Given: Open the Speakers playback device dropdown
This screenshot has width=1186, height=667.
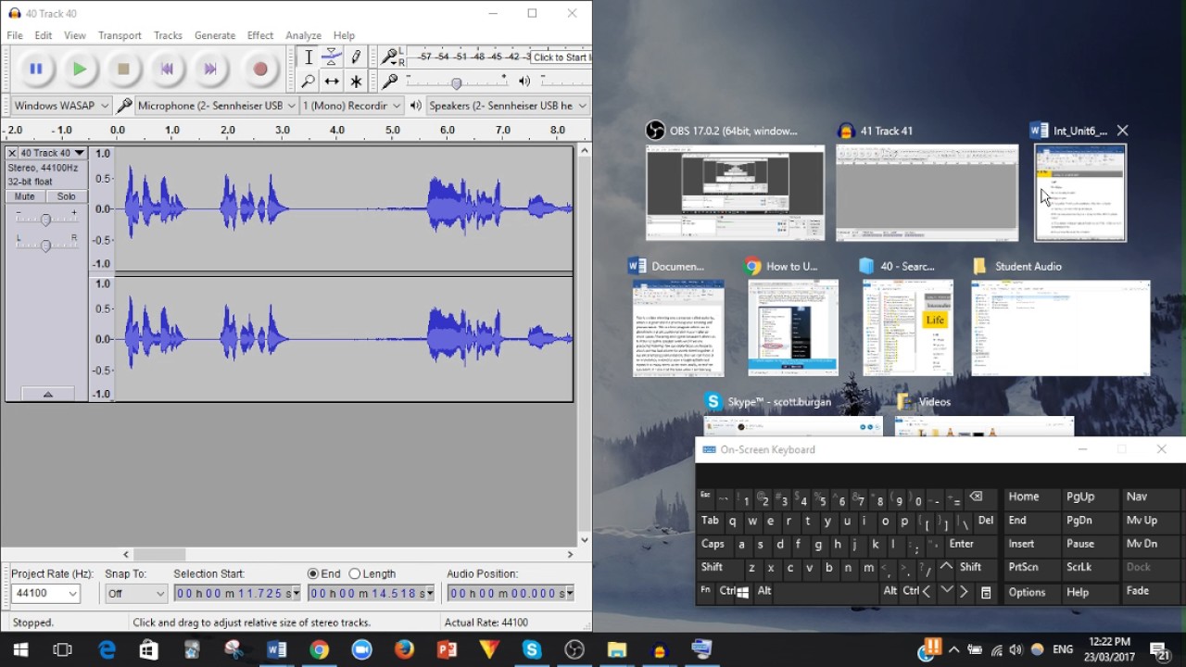Looking at the screenshot, I should [x=508, y=106].
